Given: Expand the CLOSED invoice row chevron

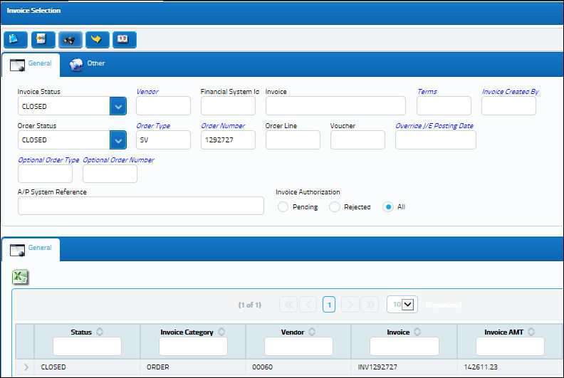Looking at the screenshot, I should [26, 367].
